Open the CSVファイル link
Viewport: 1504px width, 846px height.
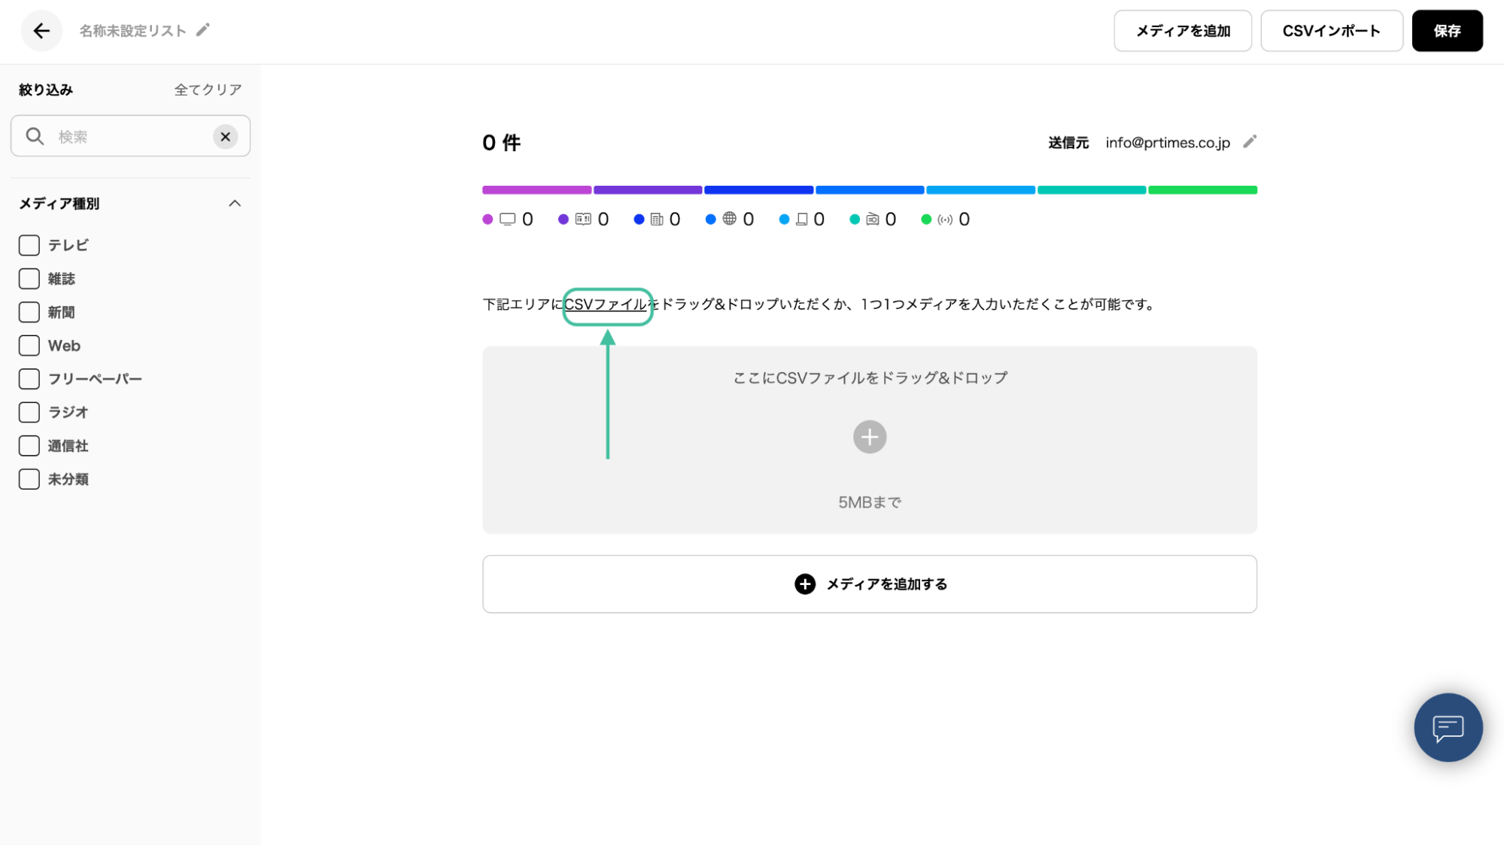pos(606,305)
